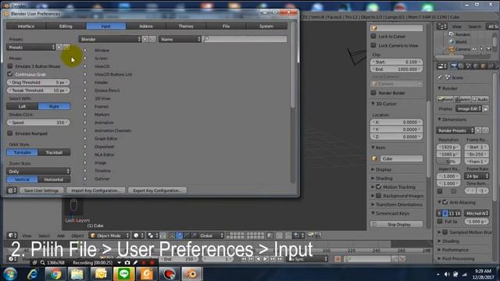Open the Render Presets dropdown
Viewport: 500px width, 281px height.
[455, 130]
